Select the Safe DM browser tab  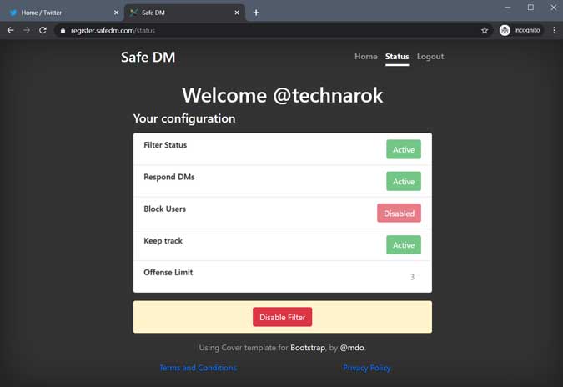184,13
